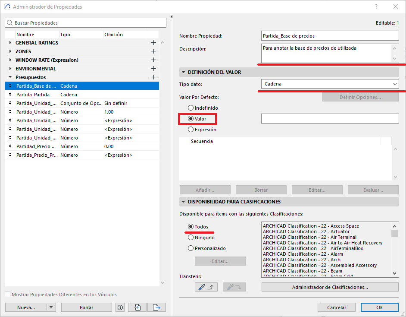This screenshot has height=317, width=406.
Task: Click the eyedropper pick-up transfer icon
Action: (x=207, y=287)
